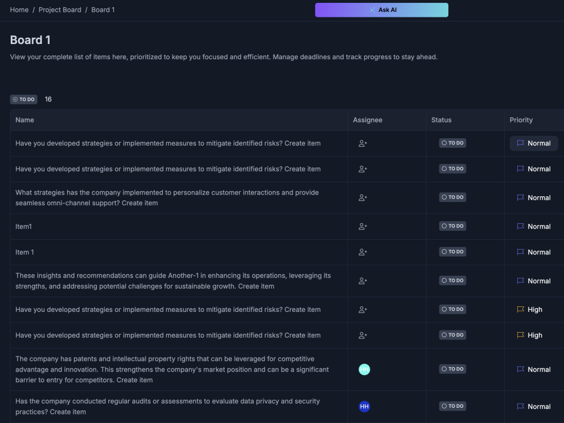Click the item count 16 next to TO DO
This screenshot has width=564, height=423.
[x=48, y=99]
